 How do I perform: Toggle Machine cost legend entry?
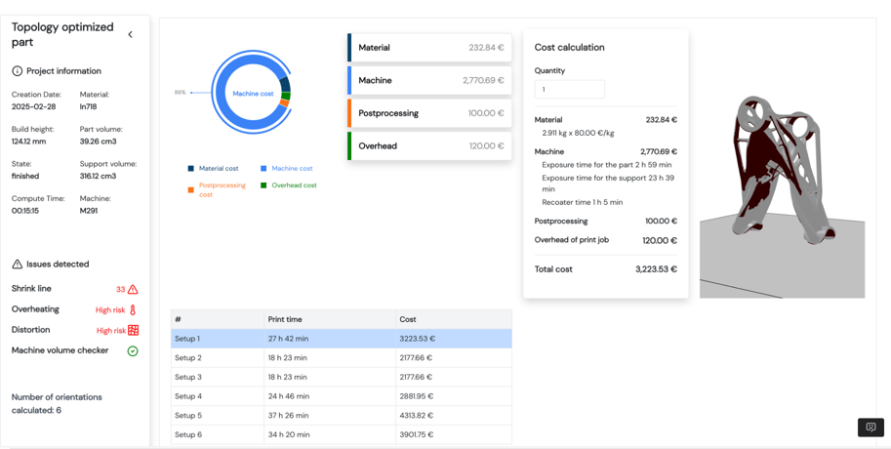pos(291,169)
